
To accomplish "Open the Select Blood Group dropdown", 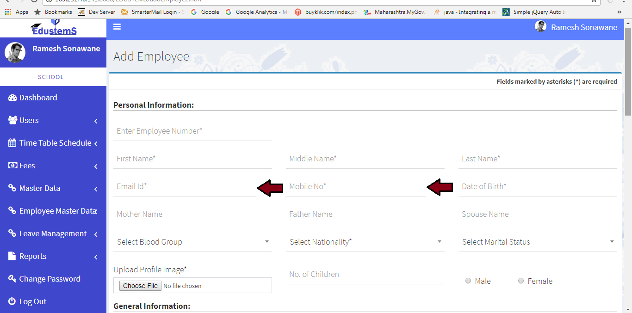I will 192,242.
